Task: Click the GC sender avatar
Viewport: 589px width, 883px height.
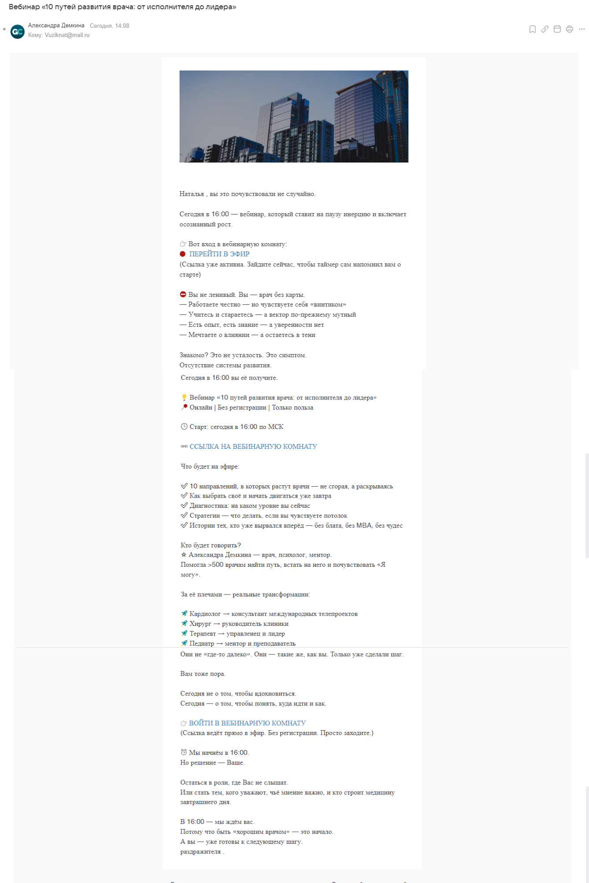Action: (x=18, y=31)
